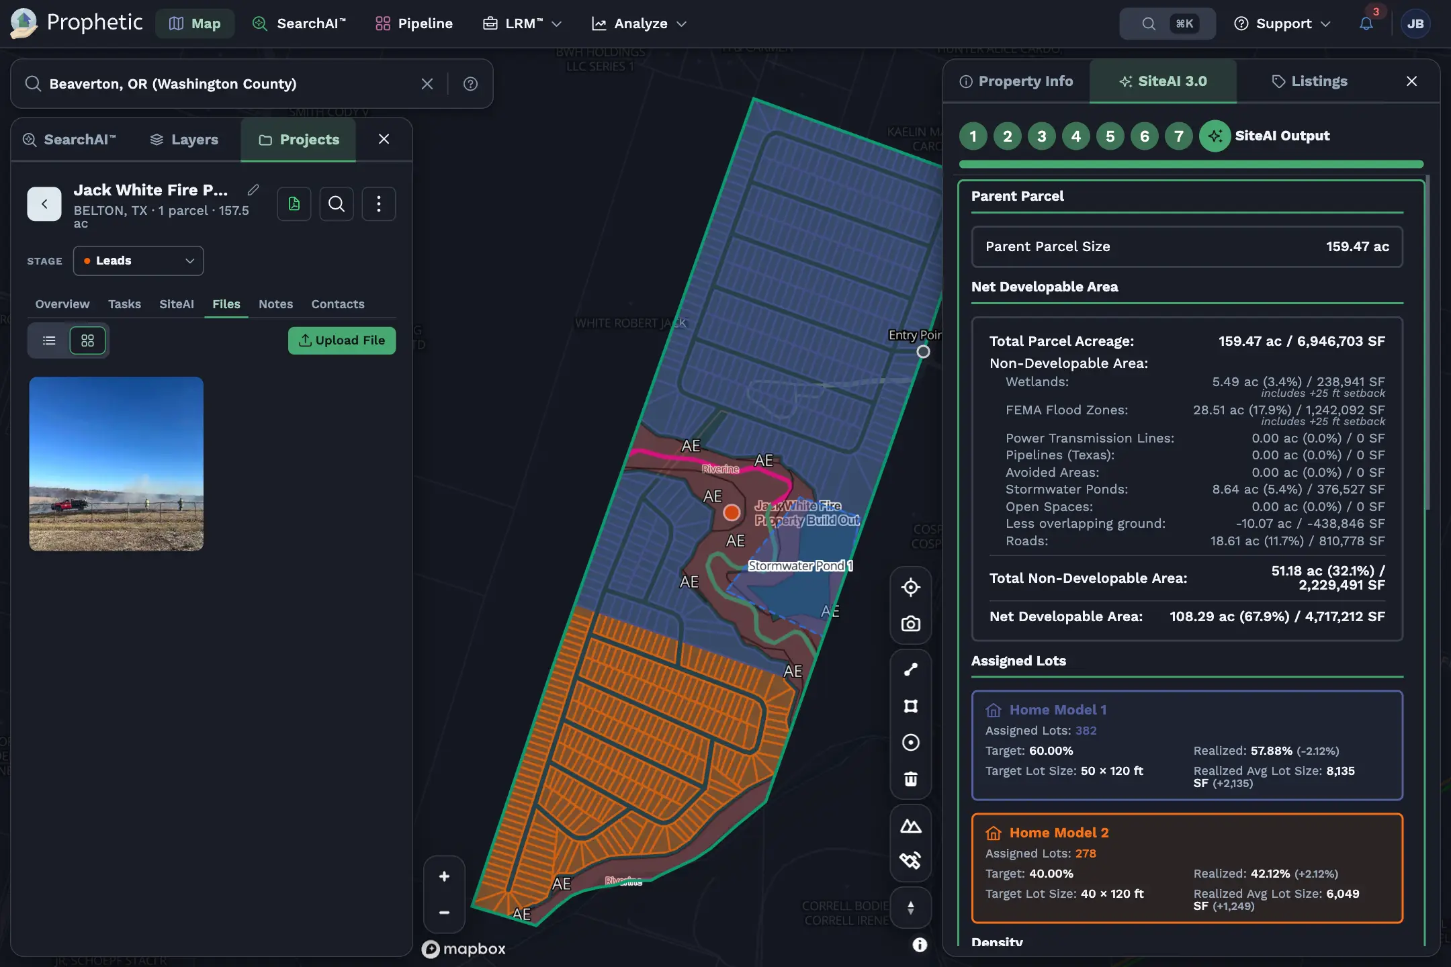Expand the LRM menu

point(522,24)
